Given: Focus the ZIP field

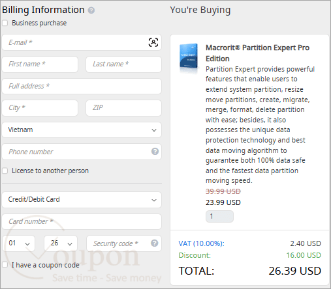Looking at the screenshot, I should coord(123,108).
